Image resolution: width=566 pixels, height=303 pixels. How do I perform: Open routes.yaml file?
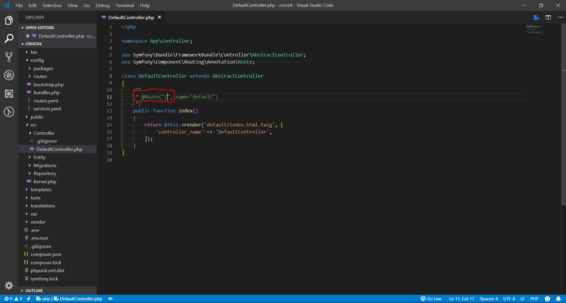pyautogui.click(x=57, y=101)
